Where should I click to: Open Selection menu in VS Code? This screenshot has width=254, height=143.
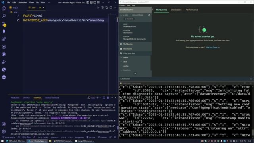(23, 2)
